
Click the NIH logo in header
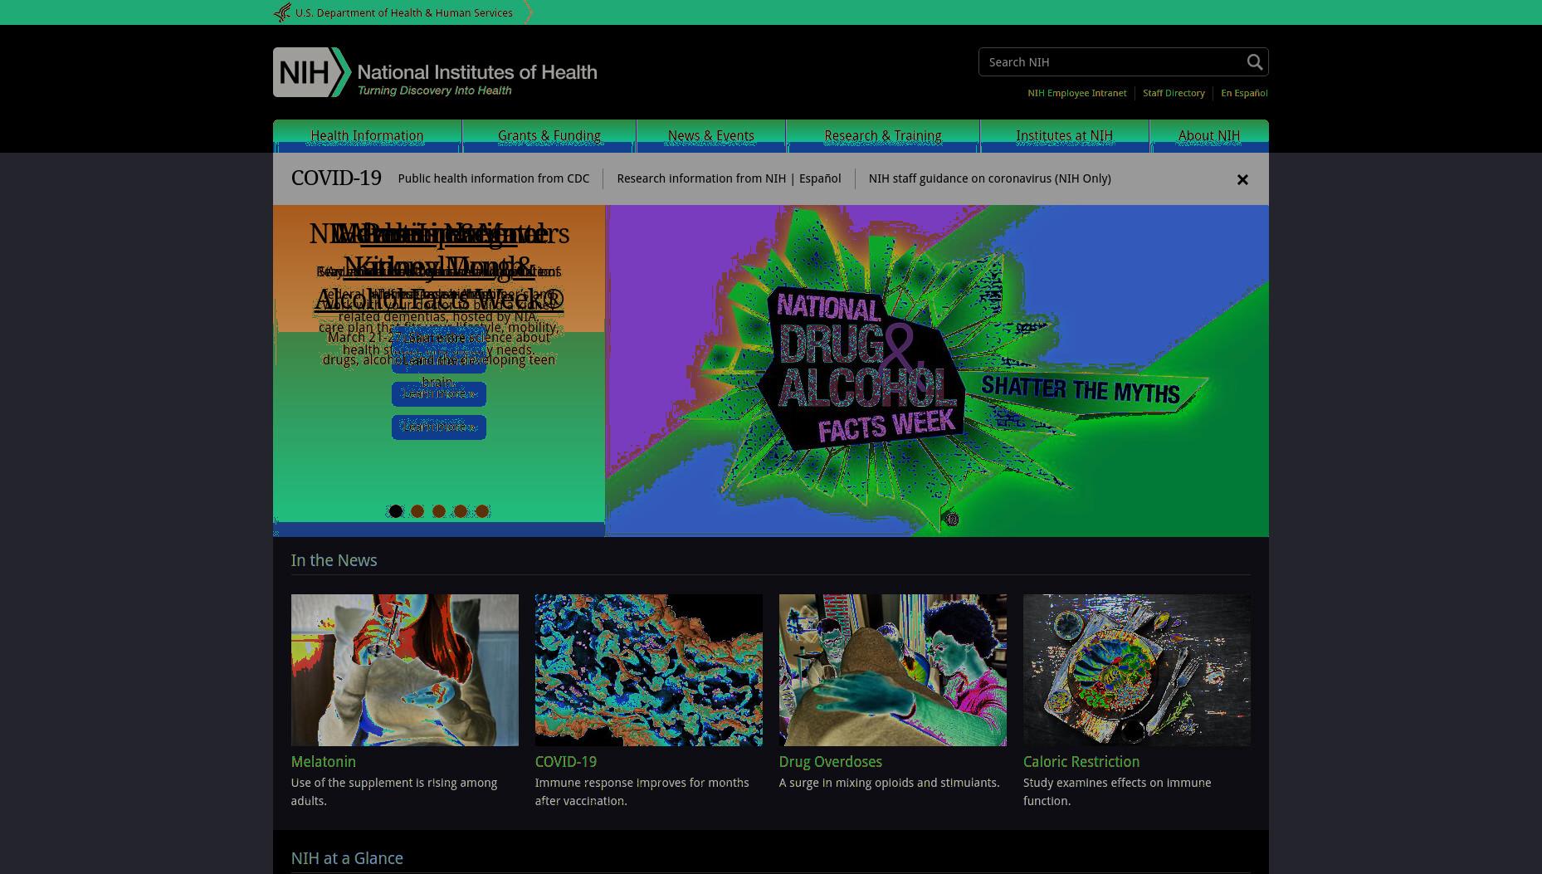click(435, 72)
